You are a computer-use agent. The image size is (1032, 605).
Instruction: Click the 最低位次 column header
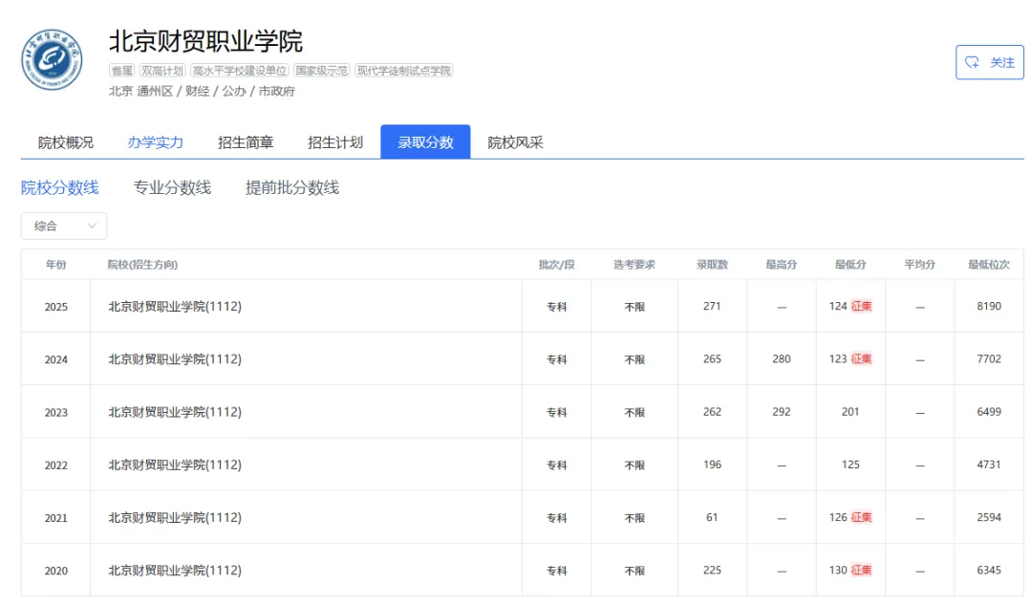(x=989, y=265)
